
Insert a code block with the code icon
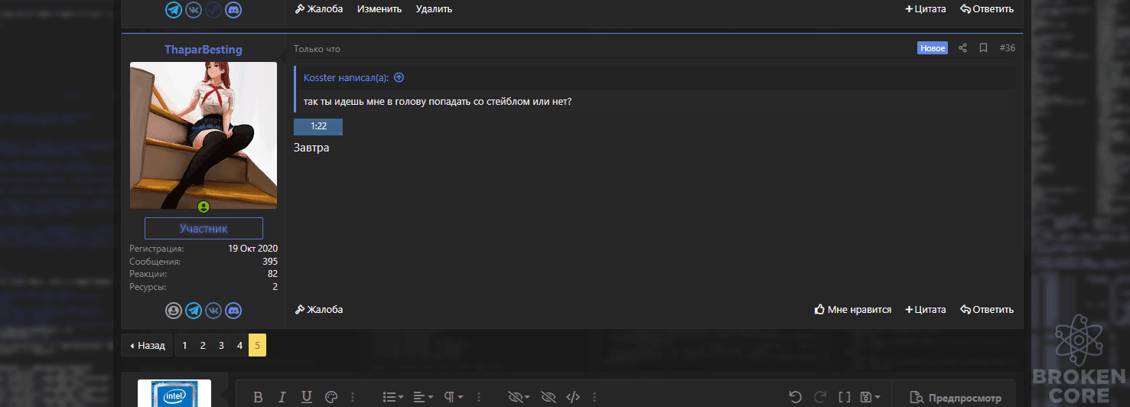click(x=572, y=397)
